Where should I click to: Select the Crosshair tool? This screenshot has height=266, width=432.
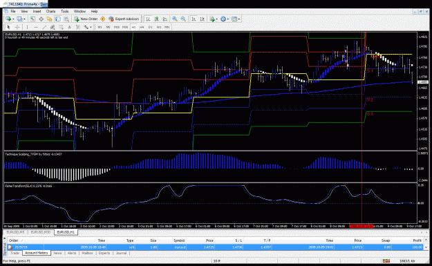click(17, 27)
